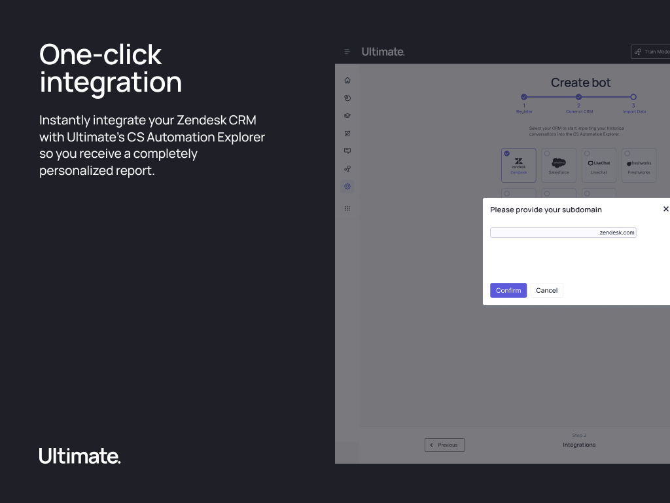
Task: Click step 1 Register in the progress stepper
Action: [x=524, y=97]
